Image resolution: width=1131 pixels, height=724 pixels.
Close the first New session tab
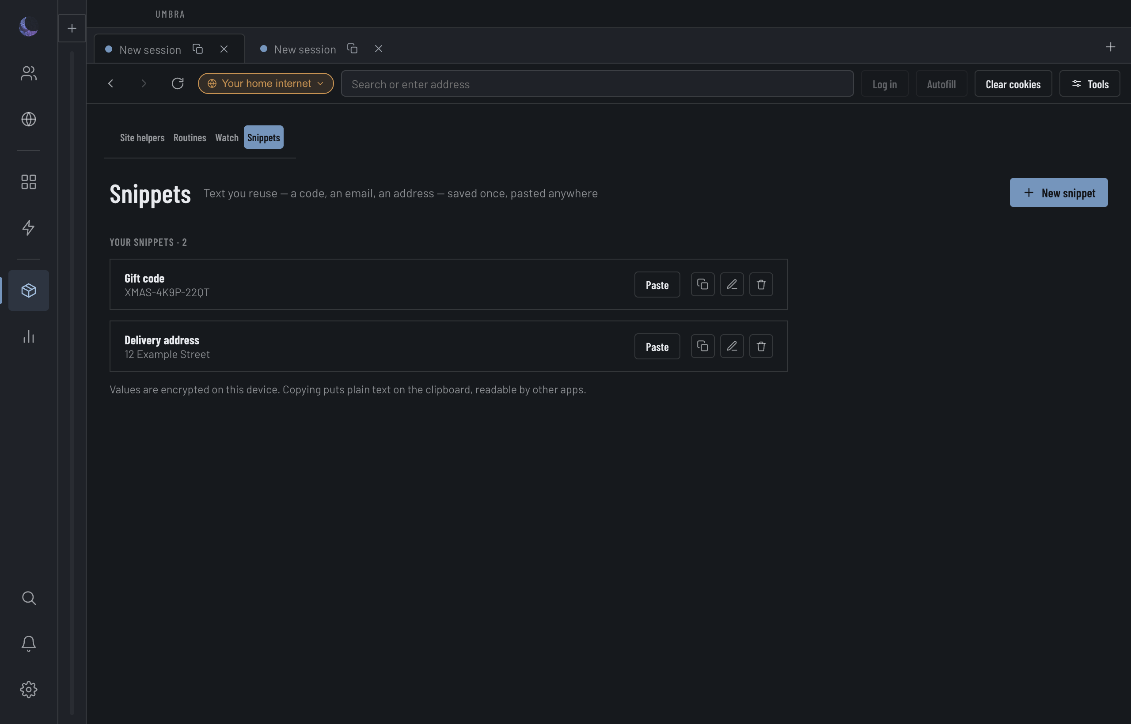tap(224, 49)
